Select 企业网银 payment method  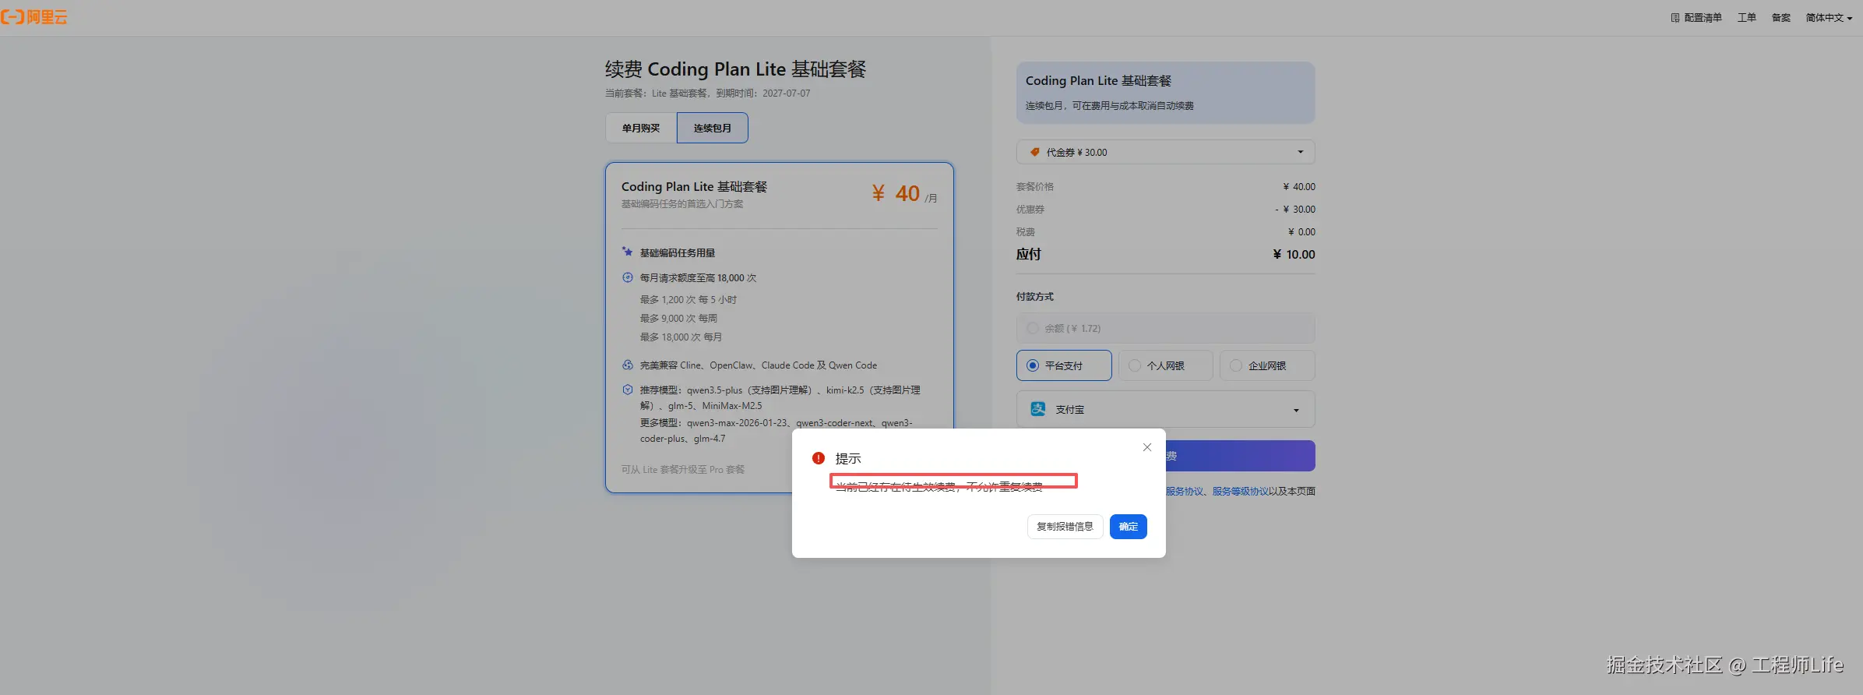[1267, 365]
